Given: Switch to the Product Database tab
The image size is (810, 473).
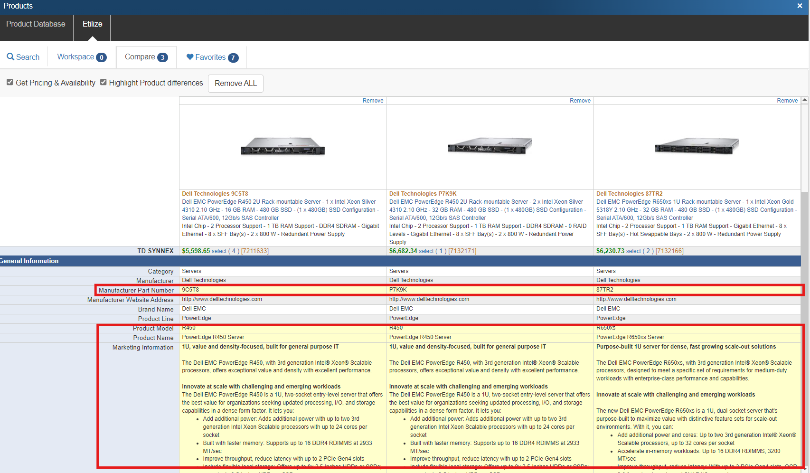Looking at the screenshot, I should click(x=36, y=24).
